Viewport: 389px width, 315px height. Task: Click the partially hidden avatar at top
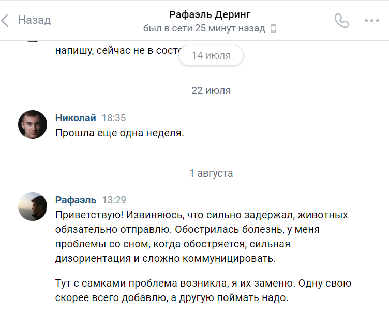pyautogui.click(x=33, y=40)
